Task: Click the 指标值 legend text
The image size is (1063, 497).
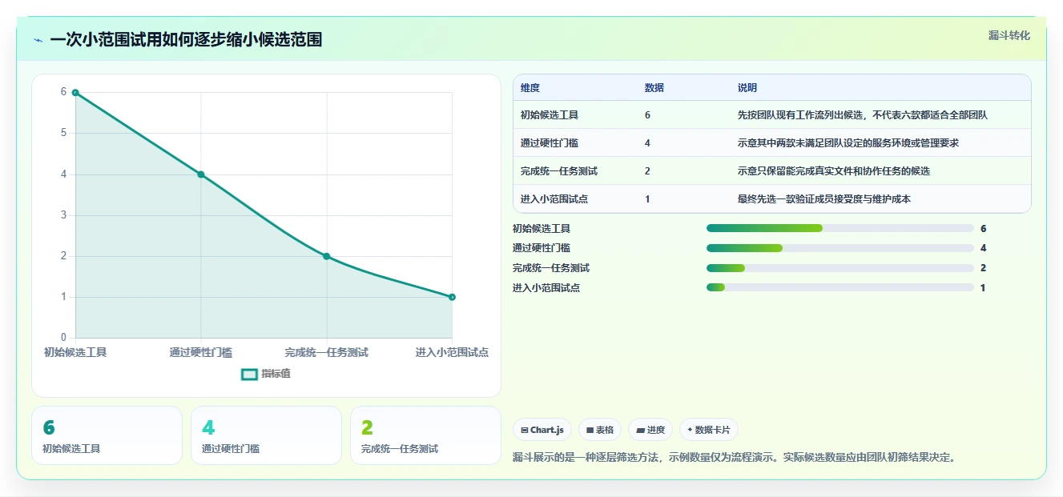Action: click(276, 374)
